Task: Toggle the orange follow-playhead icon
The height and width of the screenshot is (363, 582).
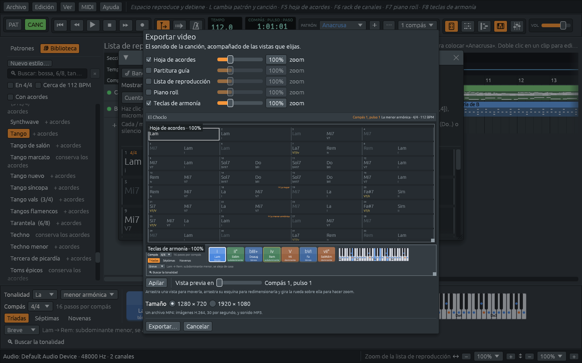Action: 163,26
